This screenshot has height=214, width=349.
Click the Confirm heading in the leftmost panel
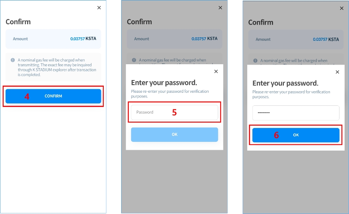(18, 22)
